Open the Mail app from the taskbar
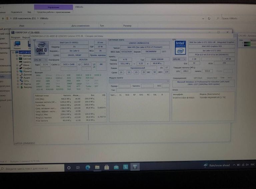 tap(116, 167)
